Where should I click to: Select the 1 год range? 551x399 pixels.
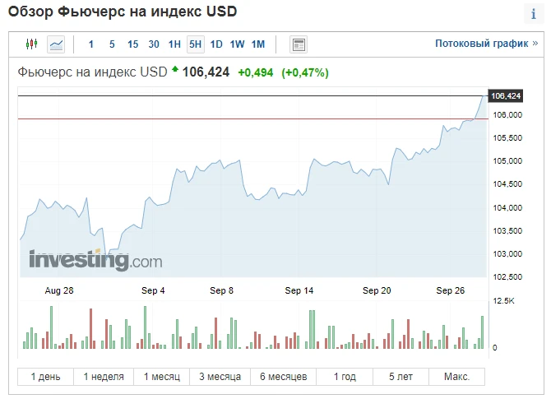(345, 377)
